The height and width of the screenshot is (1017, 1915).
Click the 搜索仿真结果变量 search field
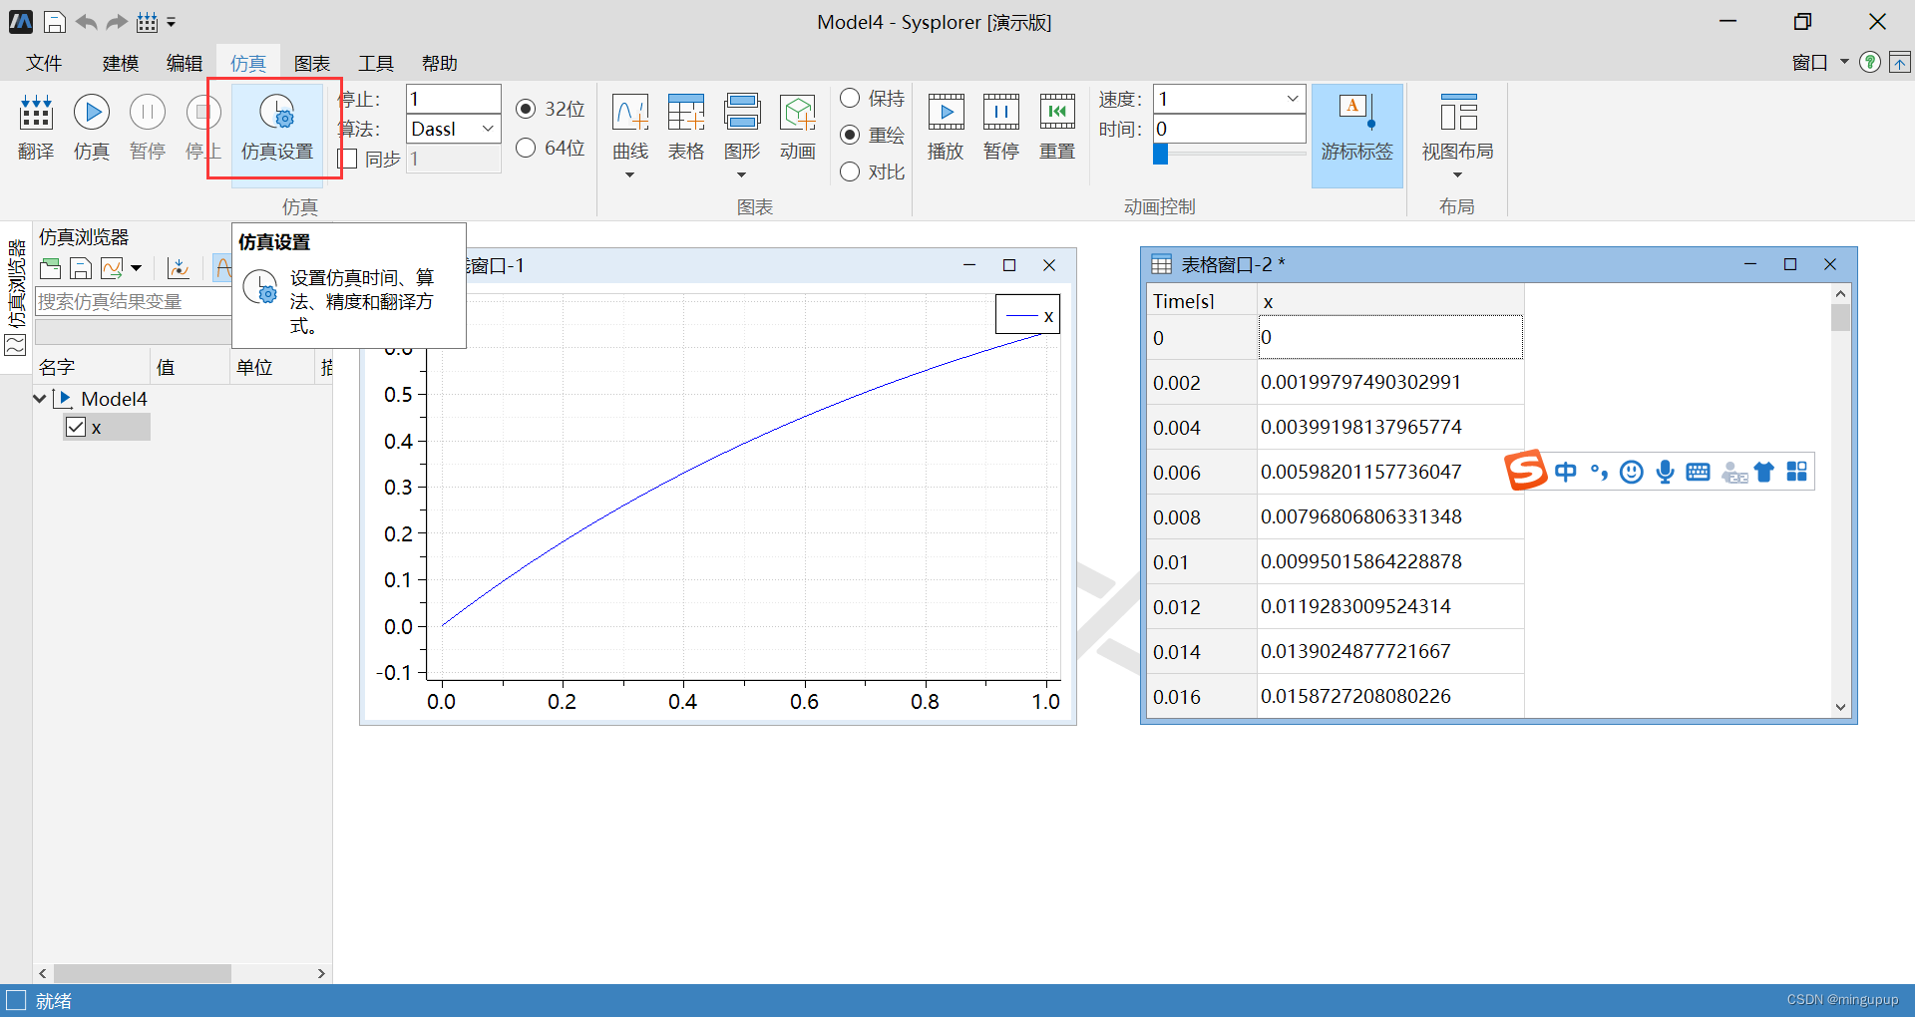(134, 301)
